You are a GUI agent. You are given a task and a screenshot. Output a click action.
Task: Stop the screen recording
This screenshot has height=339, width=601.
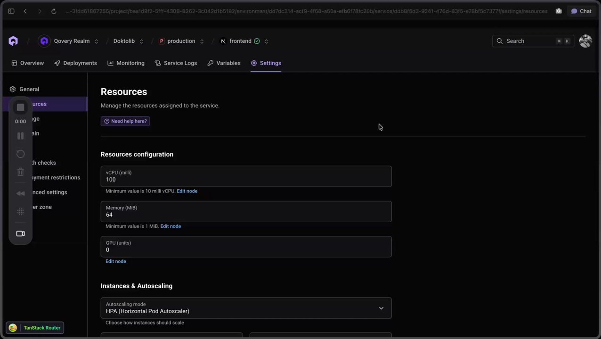pos(20,107)
